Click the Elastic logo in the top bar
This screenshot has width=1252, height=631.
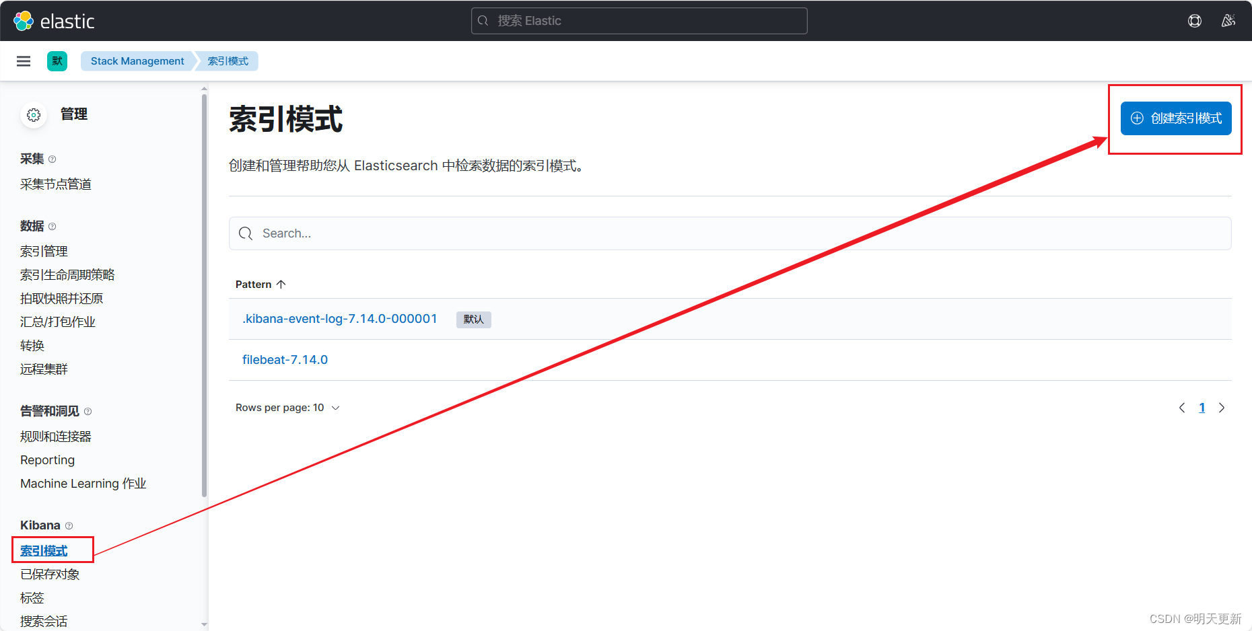coord(22,21)
